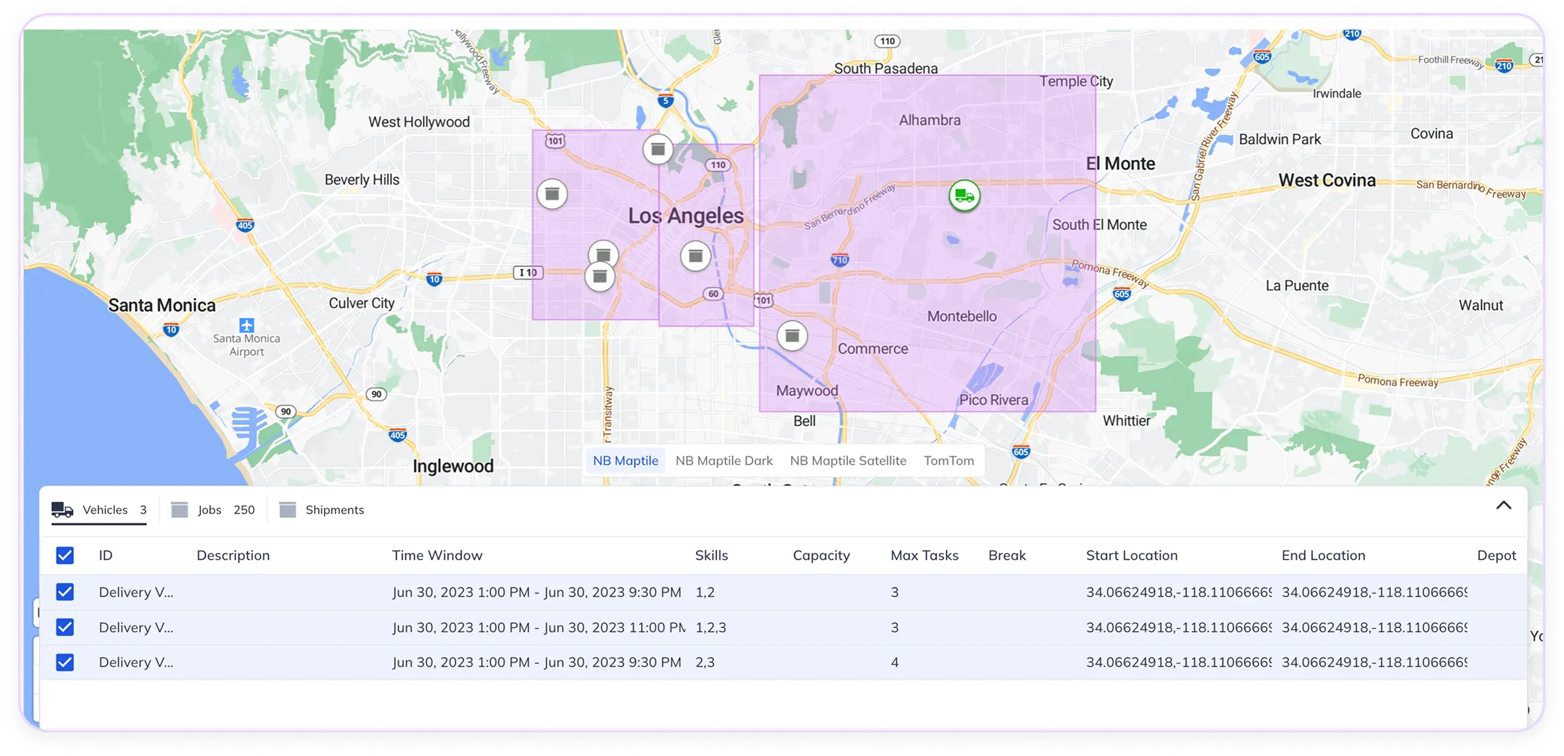The image size is (1564, 756).
Task: Select NB Maptile map style
Action: tap(625, 461)
